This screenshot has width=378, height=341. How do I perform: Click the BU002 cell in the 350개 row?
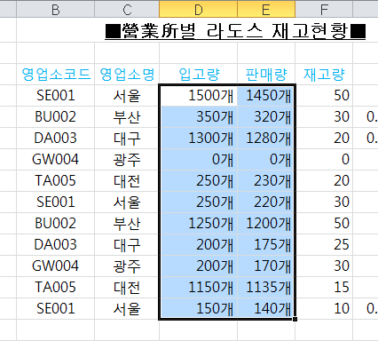(55, 116)
